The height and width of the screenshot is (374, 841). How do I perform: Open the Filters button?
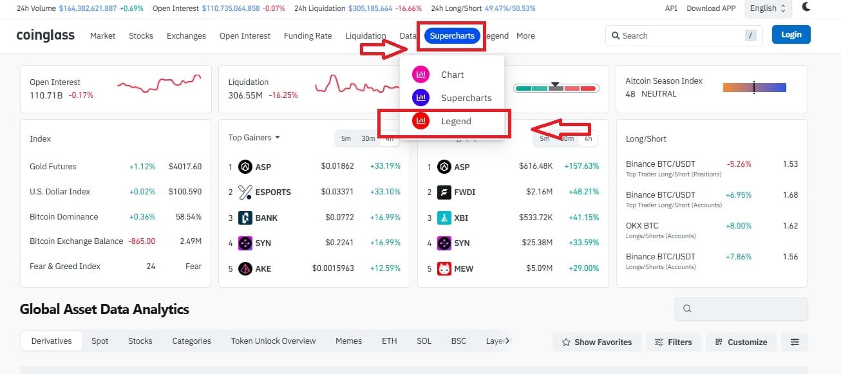pyautogui.click(x=673, y=342)
